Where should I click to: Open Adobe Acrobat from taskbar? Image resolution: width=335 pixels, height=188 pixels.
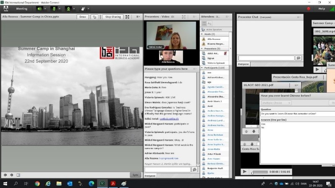tap(113, 183)
